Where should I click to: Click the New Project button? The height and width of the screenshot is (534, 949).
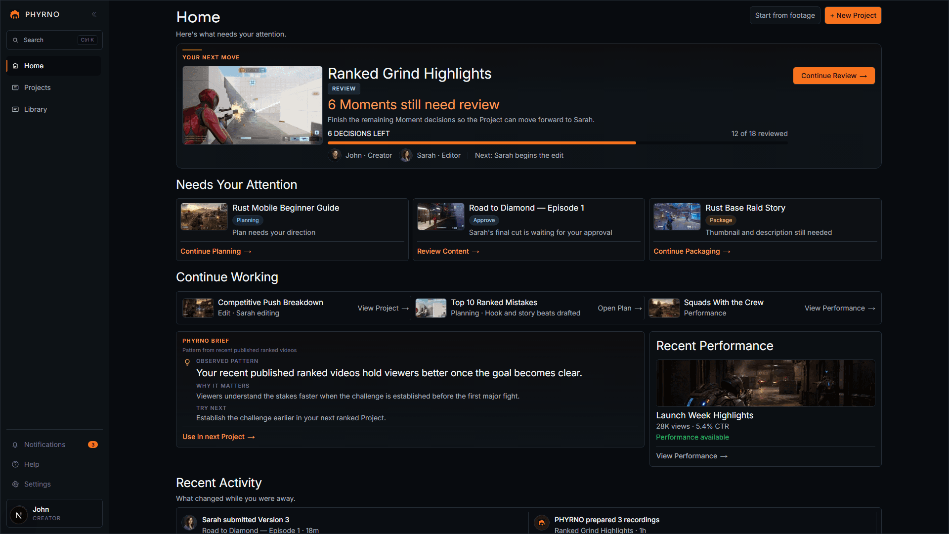tap(853, 15)
